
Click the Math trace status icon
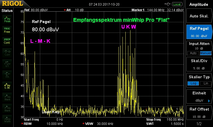coord(7,119)
